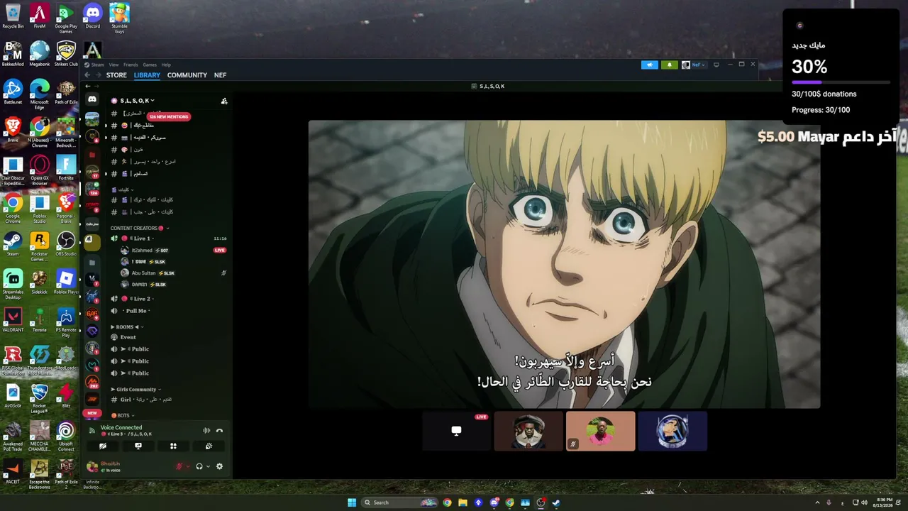Image resolution: width=908 pixels, height=511 pixels.
Task: Open the Discord home icon in sidebar
Action: click(x=92, y=99)
